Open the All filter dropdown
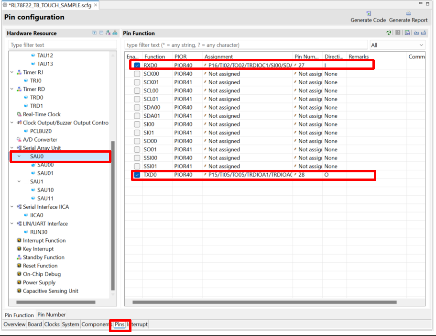The height and width of the screenshot is (336, 436). (397, 45)
